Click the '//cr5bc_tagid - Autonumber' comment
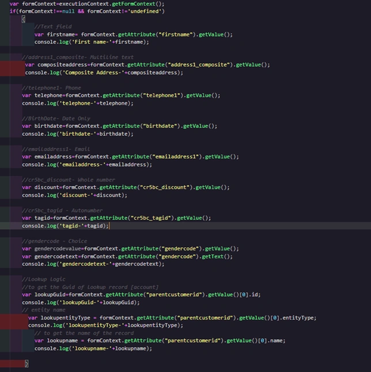Image resolution: width=371 pixels, height=372 pixels. [x=62, y=210]
